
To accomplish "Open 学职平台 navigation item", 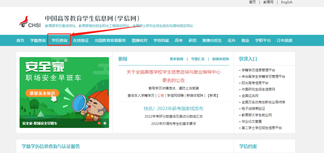I will click(263, 40).
